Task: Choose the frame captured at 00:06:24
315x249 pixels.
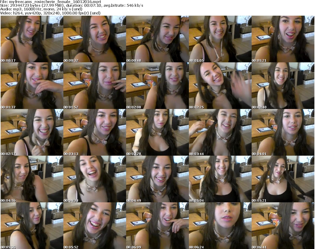Action: 220,226
